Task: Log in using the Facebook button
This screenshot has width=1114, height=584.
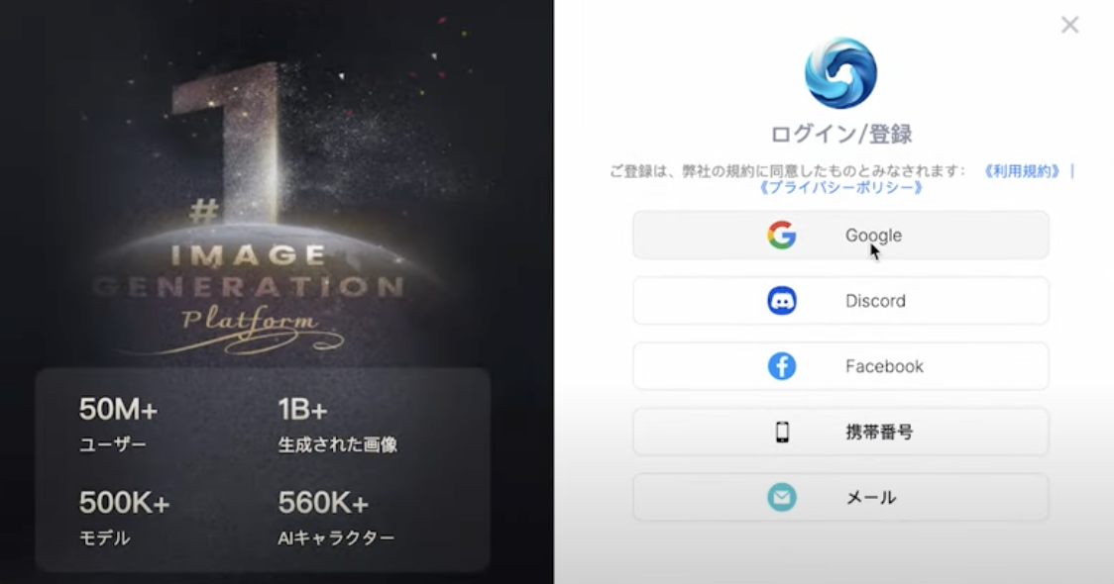Action: click(840, 366)
